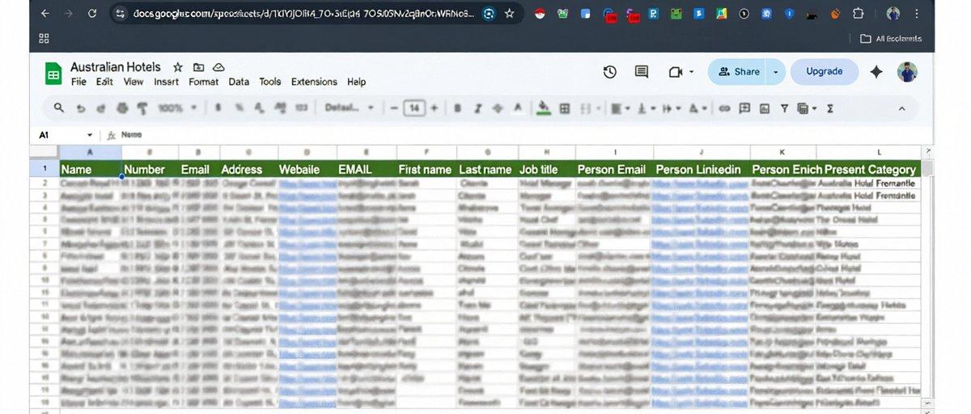Select the Last name header cell
The width and height of the screenshot is (971, 414).
tap(487, 170)
